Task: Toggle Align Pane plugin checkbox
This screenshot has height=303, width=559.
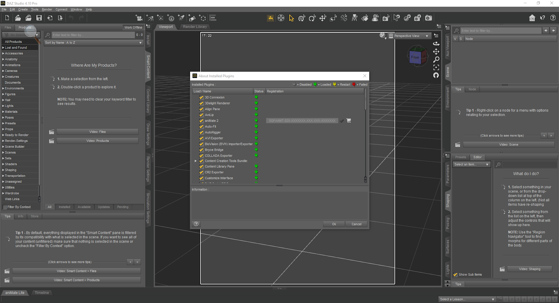Action: [201, 109]
